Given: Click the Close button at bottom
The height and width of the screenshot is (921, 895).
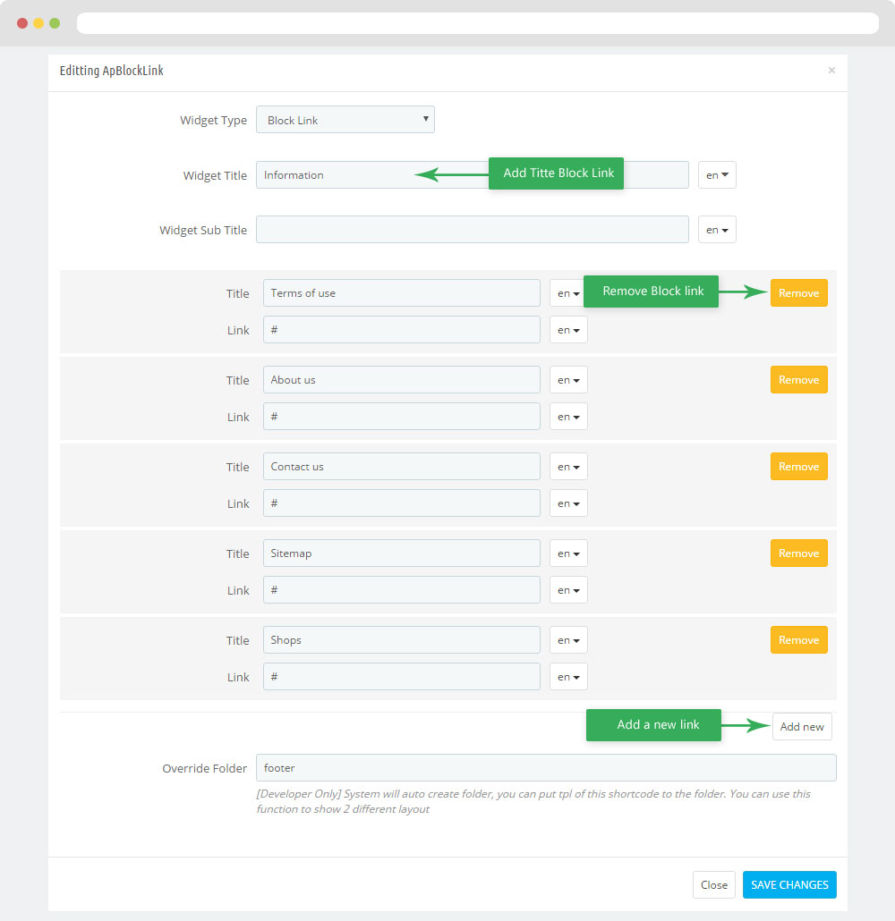Looking at the screenshot, I should [x=714, y=884].
